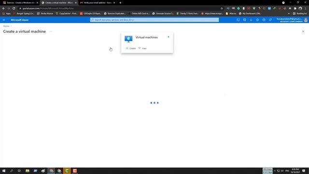The height and width of the screenshot is (174, 309).
Task: Open more options ellipsis beside page title
Action: tap(51, 31)
